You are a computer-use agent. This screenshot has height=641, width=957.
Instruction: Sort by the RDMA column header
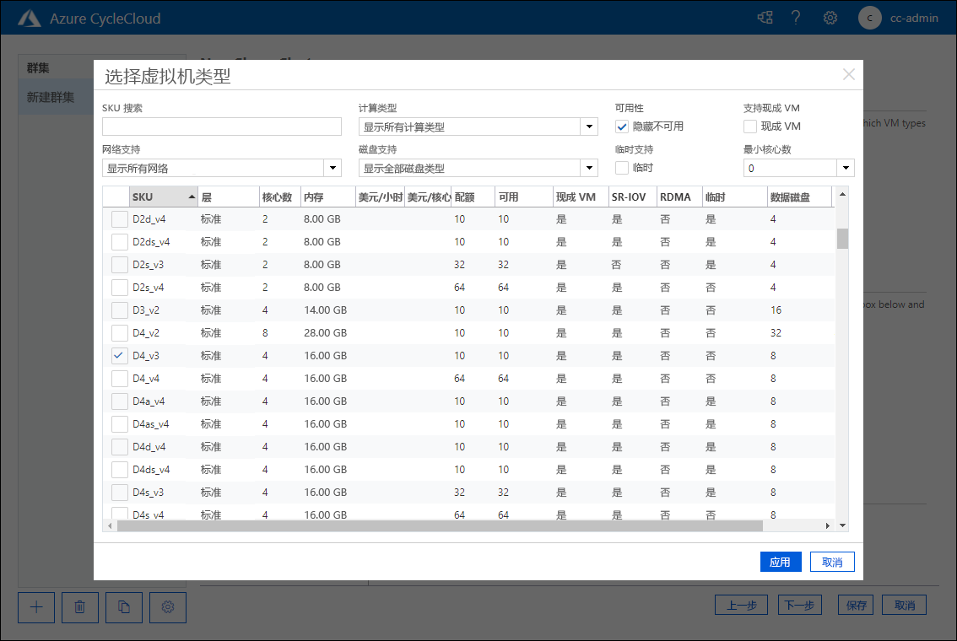[x=679, y=197]
